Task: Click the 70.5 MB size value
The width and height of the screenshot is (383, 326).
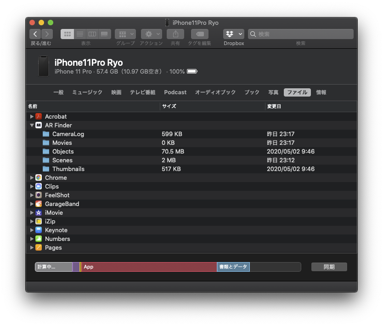Action: (173, 151)
